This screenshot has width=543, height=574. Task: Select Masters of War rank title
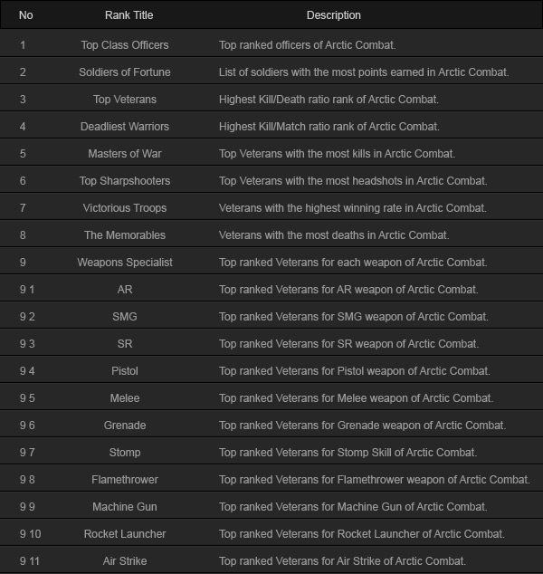pyautogui.click(x=125, y=153)
